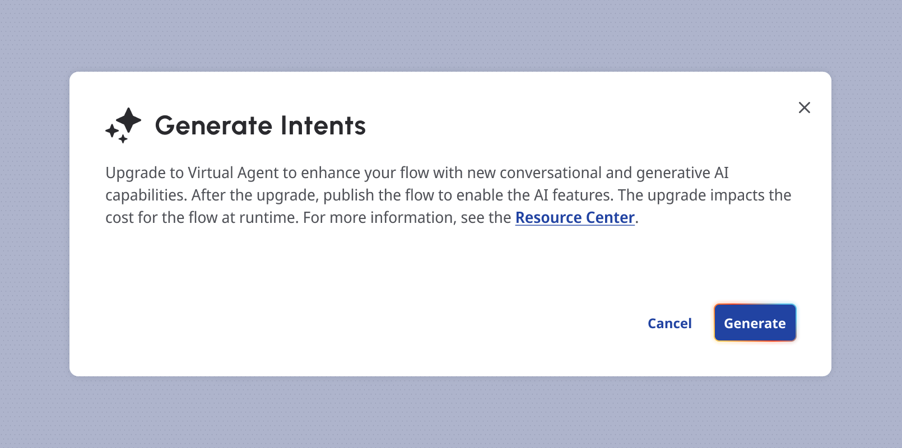The image size is (902, 448).
Task: Dismiss the upgrade dialog using the X icon
Action: coord(804,108)
